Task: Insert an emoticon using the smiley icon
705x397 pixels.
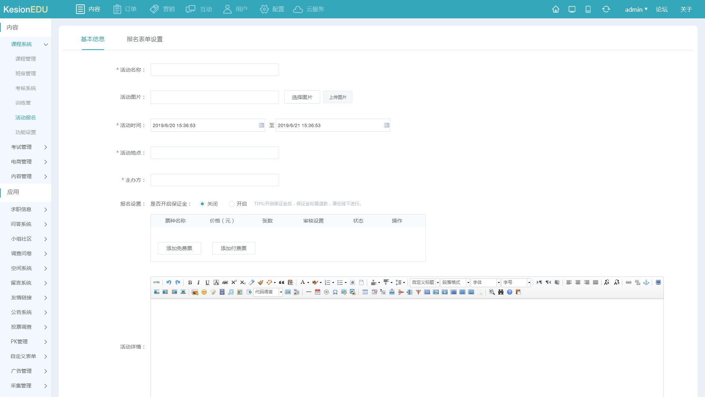Action: coord(204,292)
